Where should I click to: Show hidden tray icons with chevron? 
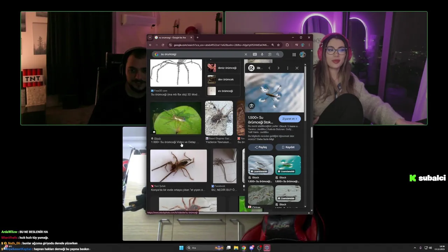[415, 248]
